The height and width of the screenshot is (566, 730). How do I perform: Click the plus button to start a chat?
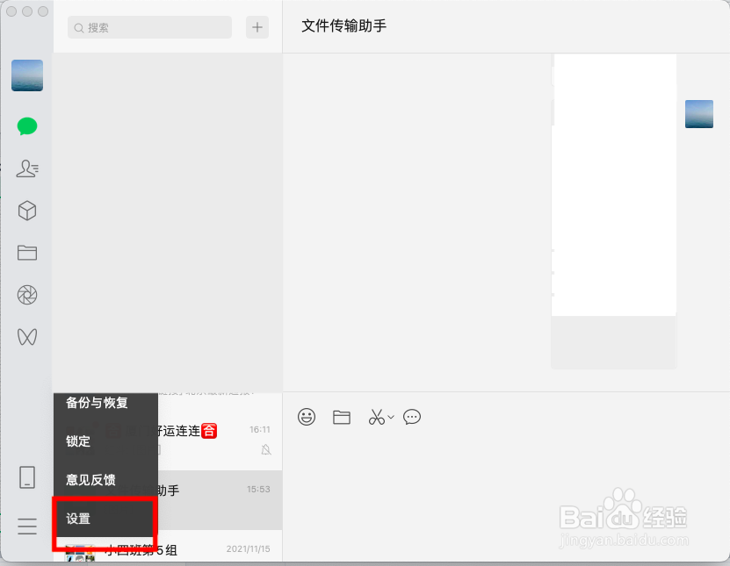pos(257,27)
